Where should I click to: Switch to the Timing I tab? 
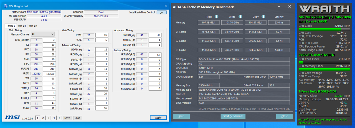click(x=11, y=26)
